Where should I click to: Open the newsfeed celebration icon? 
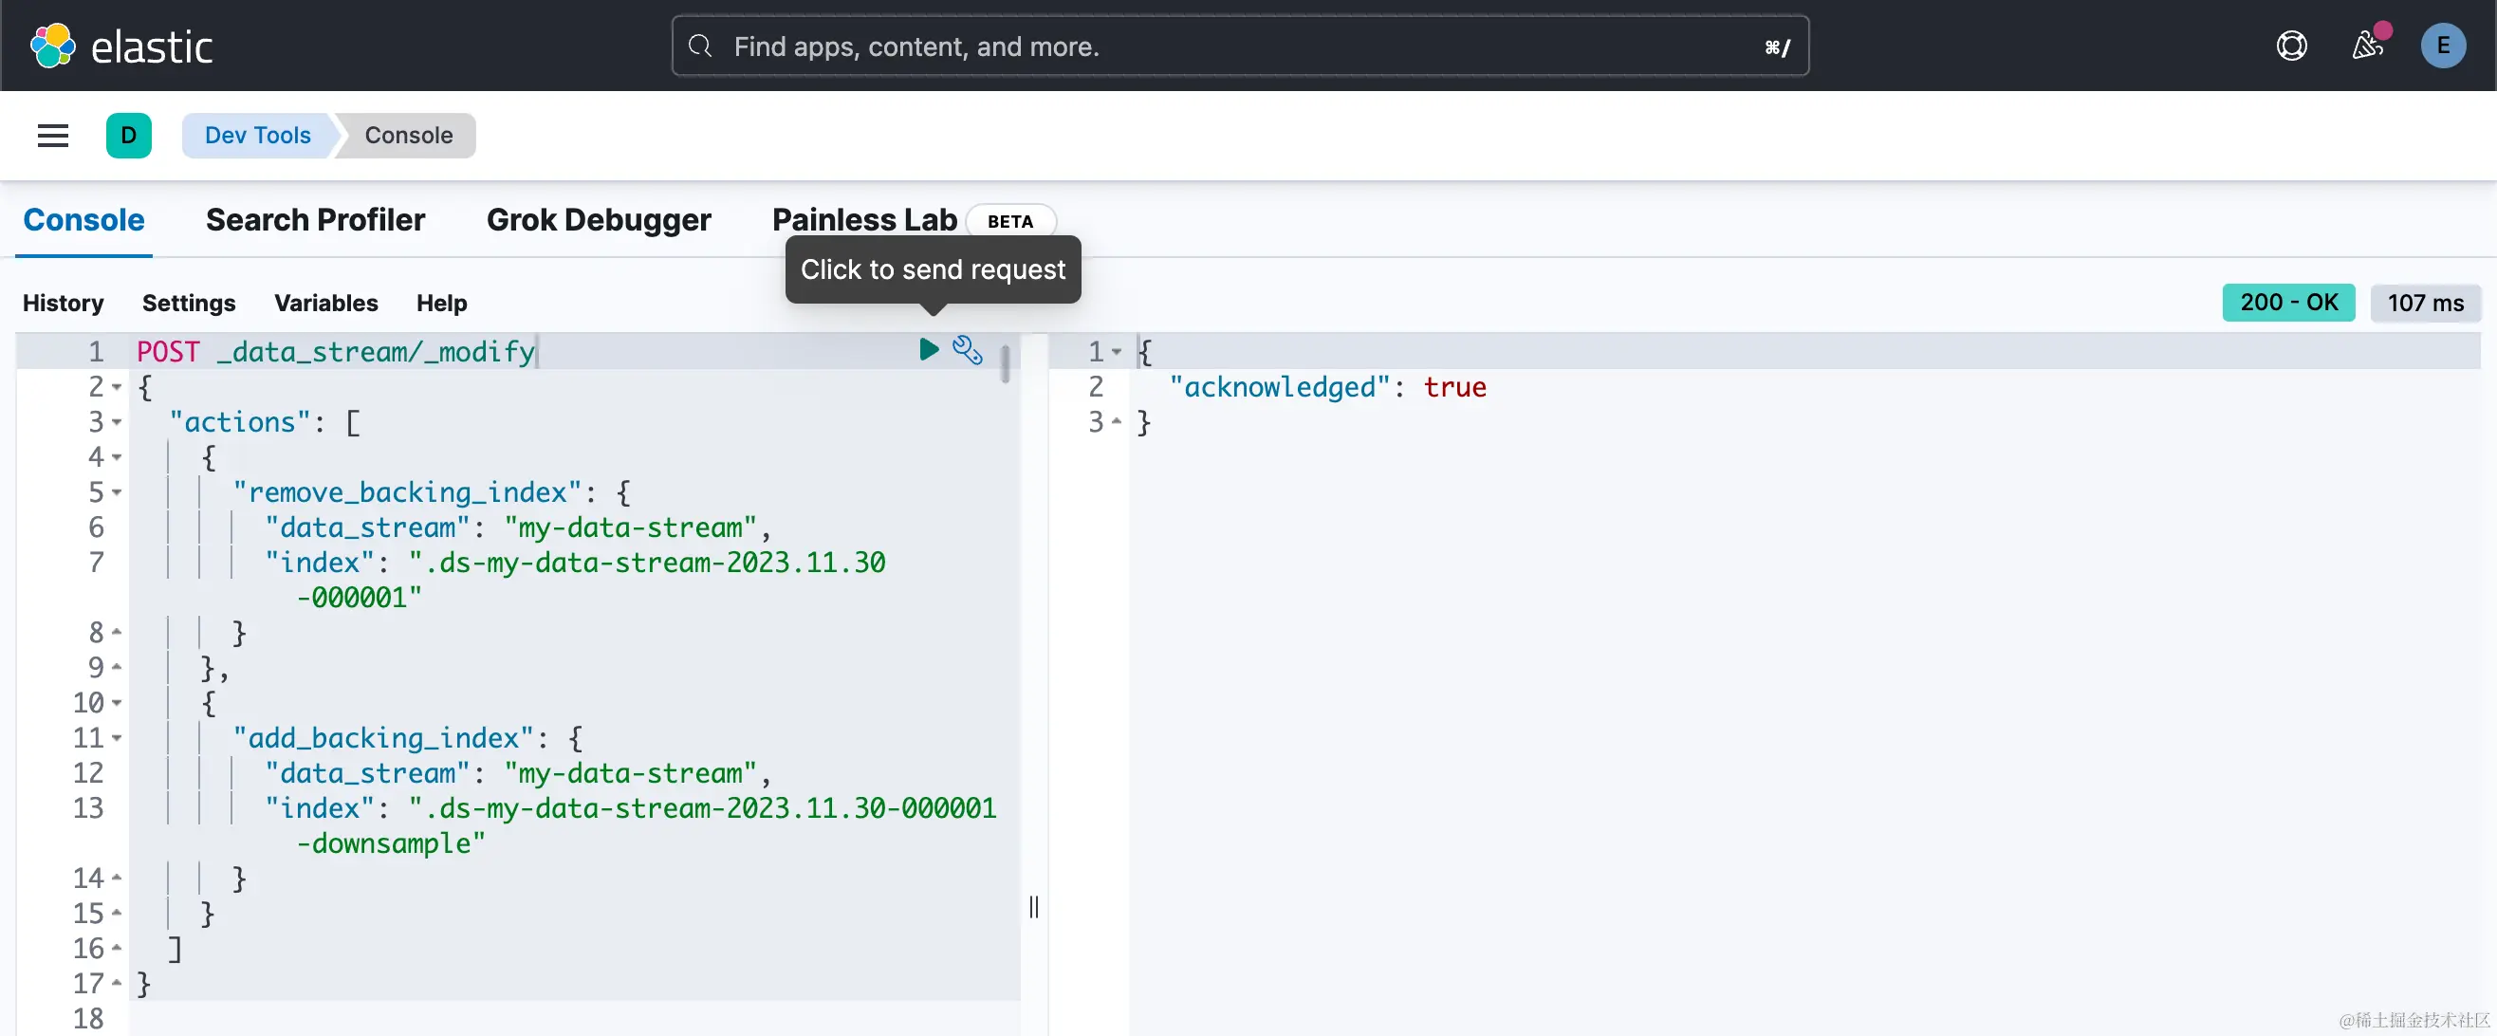pyautogui.click(x=2366, y=46)
